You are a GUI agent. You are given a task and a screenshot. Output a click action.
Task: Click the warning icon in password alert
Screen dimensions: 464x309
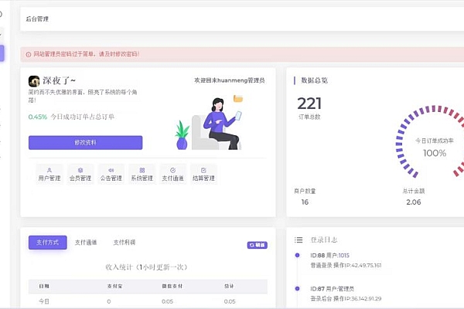29,54
